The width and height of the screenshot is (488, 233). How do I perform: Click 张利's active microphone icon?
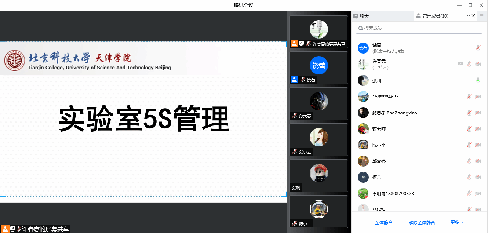(478, 80)
